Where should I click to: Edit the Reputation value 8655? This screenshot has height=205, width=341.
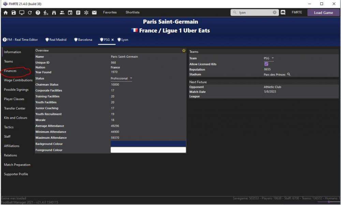[267, 69]
